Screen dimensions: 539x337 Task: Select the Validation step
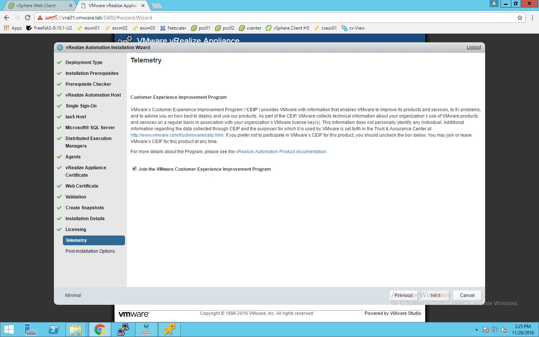click(x=76, y=197)
